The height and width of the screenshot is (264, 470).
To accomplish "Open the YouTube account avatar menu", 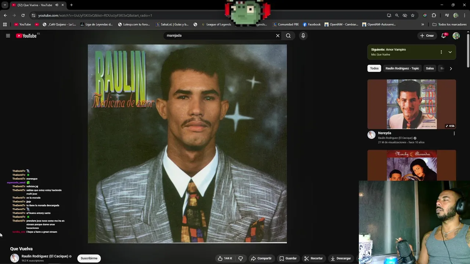I will pyautogui.click(x=456, y=36).
